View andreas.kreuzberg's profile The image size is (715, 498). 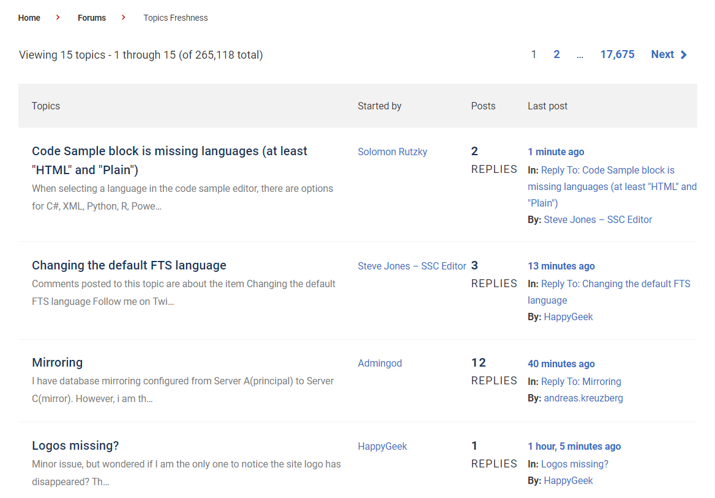point(583,398)
